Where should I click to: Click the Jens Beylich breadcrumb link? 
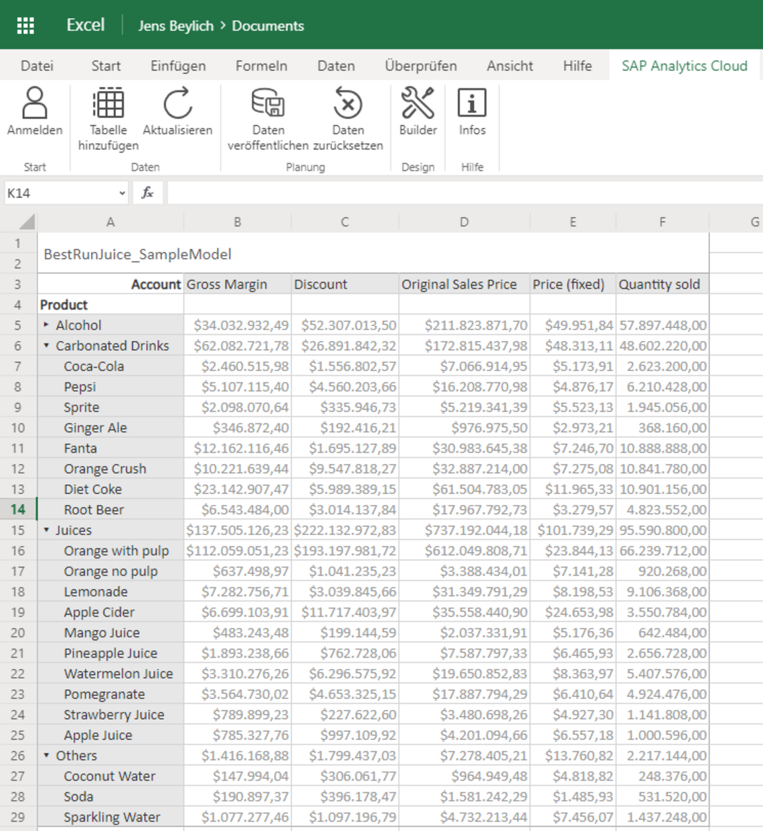point(175,25)
